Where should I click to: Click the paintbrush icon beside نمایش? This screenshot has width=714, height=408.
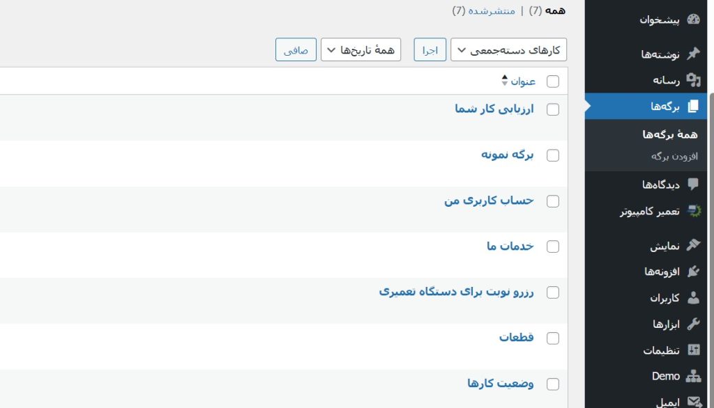pos(693,245)
